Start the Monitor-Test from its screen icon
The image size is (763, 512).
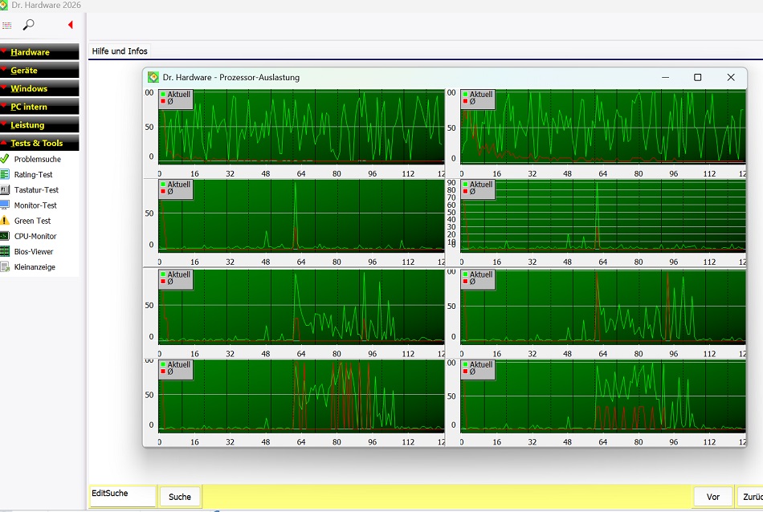[5, 205]
